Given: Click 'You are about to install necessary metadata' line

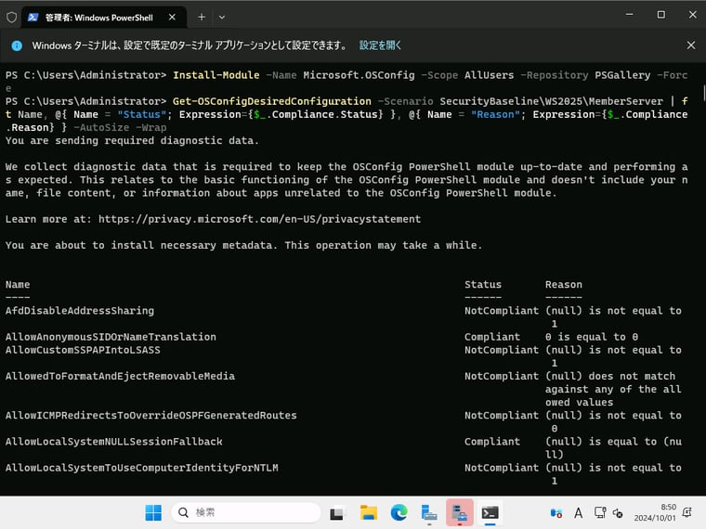Looking at the screenshot, I should tap(243, 245).
